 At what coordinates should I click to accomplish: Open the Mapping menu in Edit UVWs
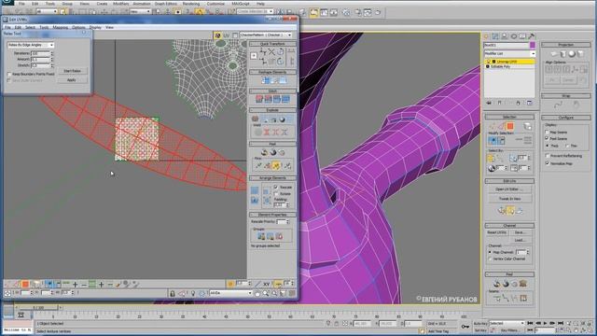(60, 27)
